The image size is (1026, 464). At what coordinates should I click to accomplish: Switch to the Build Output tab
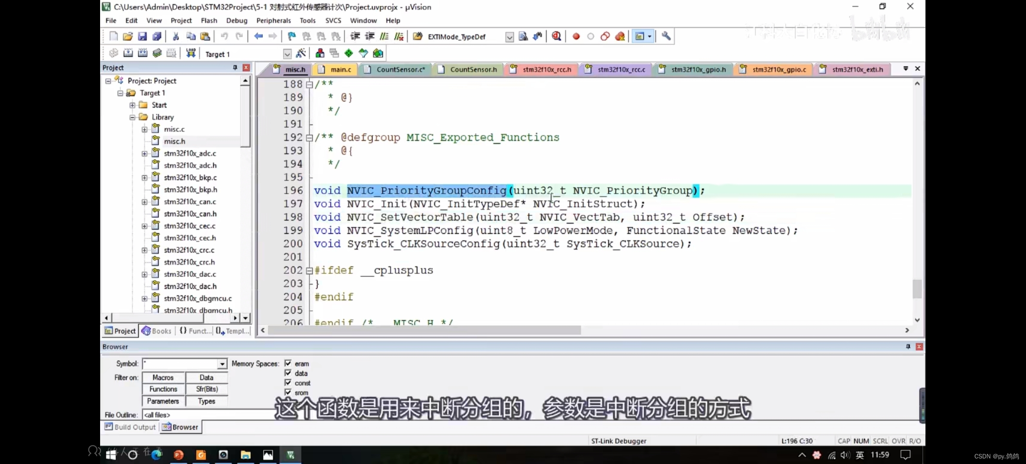pyautogui.click(x=130, y=427)
